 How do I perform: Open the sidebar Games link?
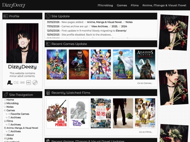pos(11,110)
